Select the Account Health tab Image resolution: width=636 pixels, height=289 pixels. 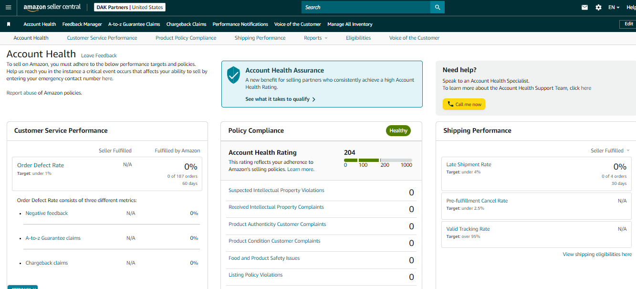click(31, 38)
